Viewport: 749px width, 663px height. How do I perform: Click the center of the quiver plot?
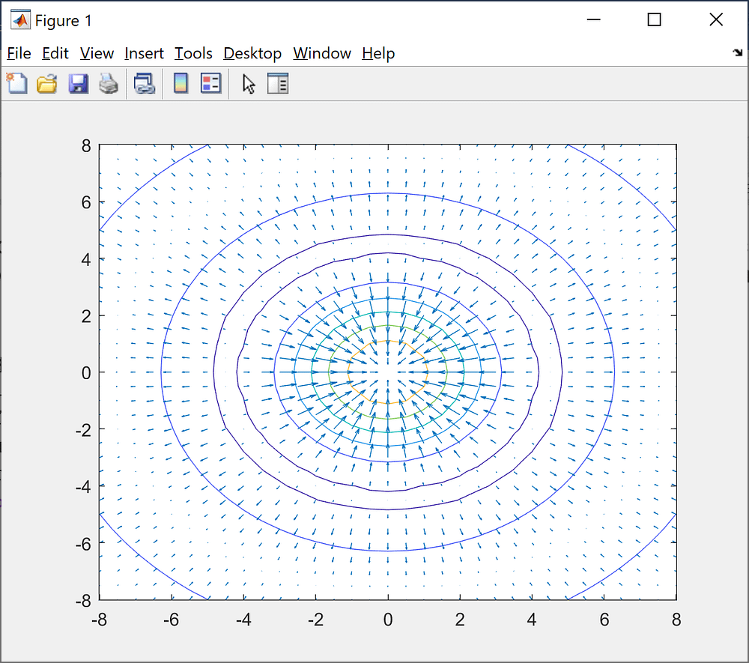pyautogui.click(x=388, y=372)
